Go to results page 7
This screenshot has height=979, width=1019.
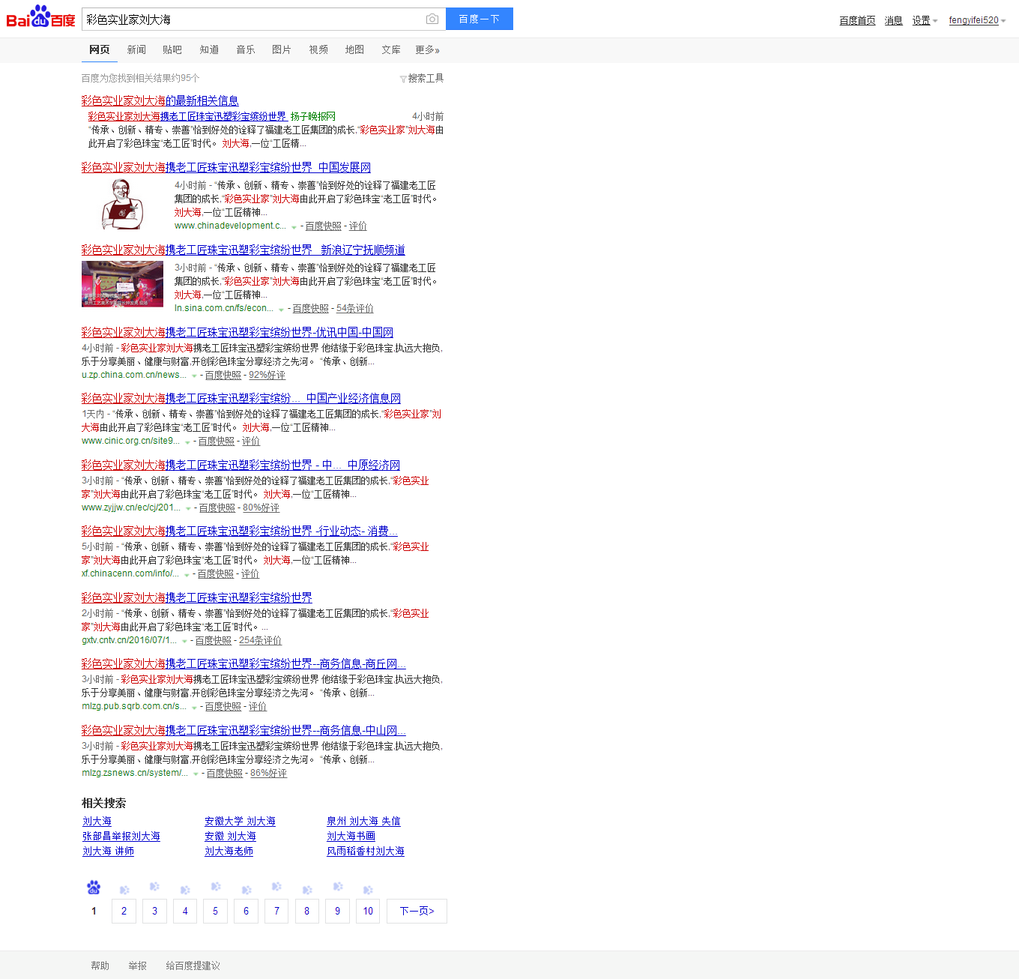(x=276, y=911)
